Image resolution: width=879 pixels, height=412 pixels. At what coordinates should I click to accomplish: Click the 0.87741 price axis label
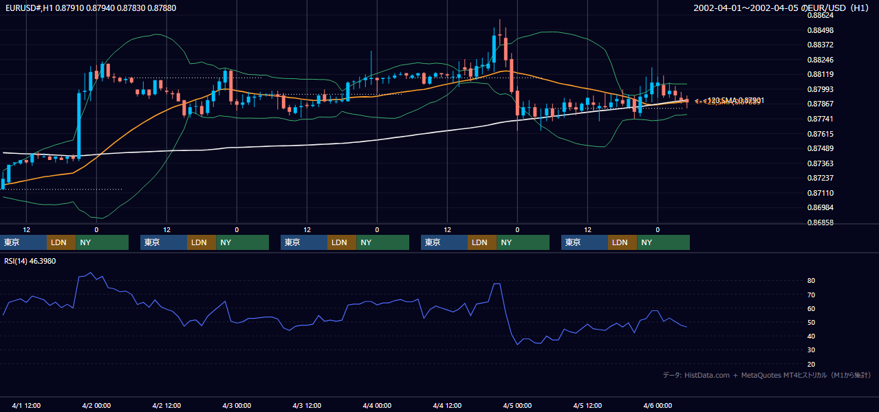click(820, 119)
